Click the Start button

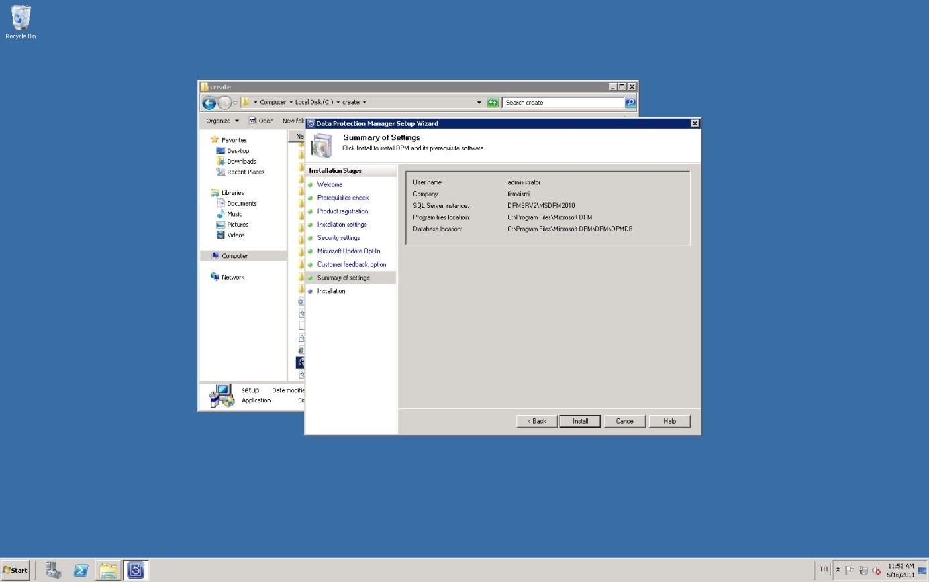click(15, 570)
